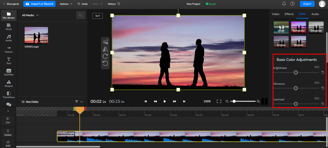Apply the Grayscale filter
Screen dimensions: 328x148
click(x=316, y=27)
